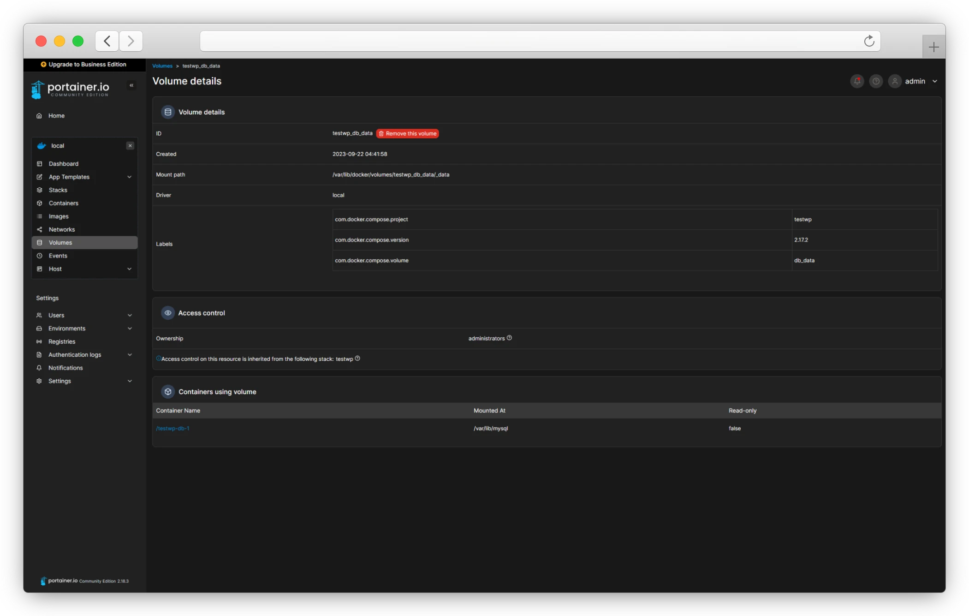Click the admin user avatar icon
The height and width of the screenshot is (616, 969).
click(x=895, y=81)
